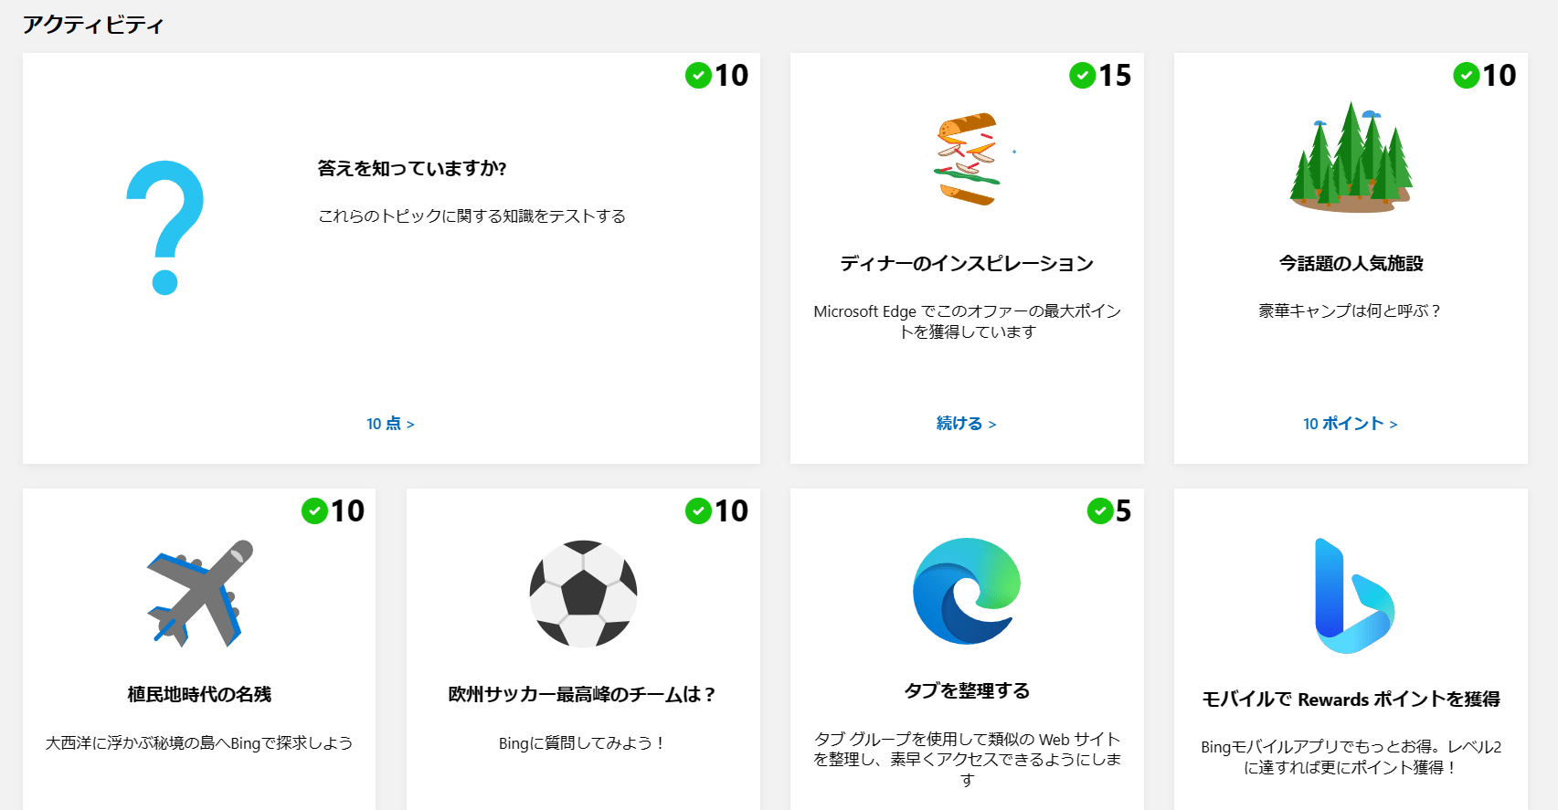Image resolution: width=1558 pixels, height=810 pixels.
Task: Click the green checkmark on the 15-point card
Action: 1082,75
